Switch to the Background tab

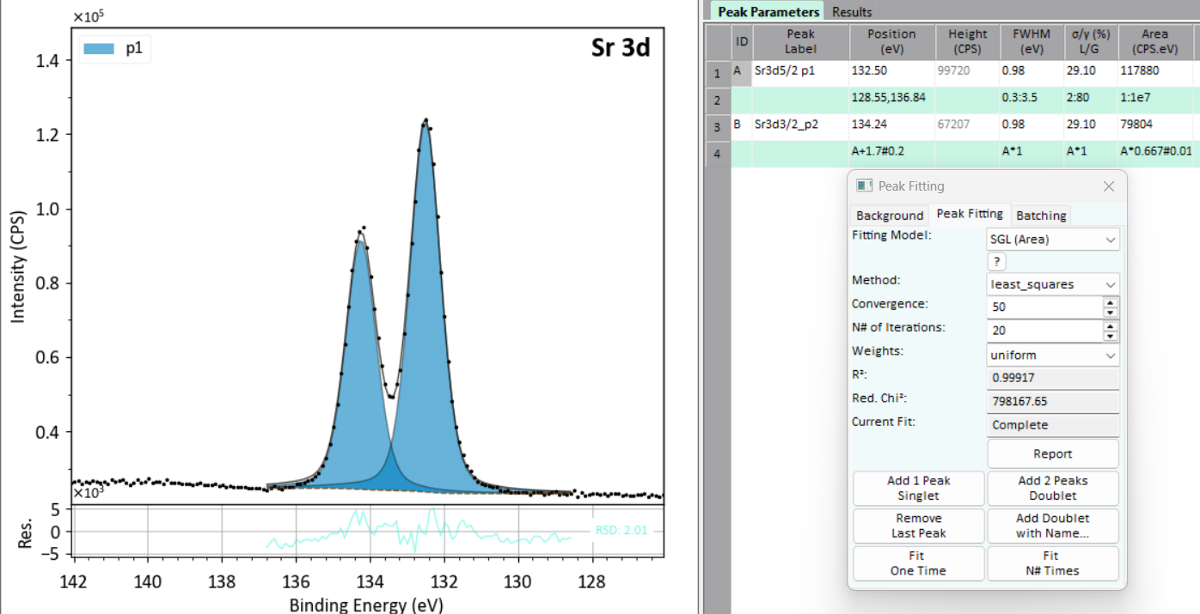pos(890,215)
